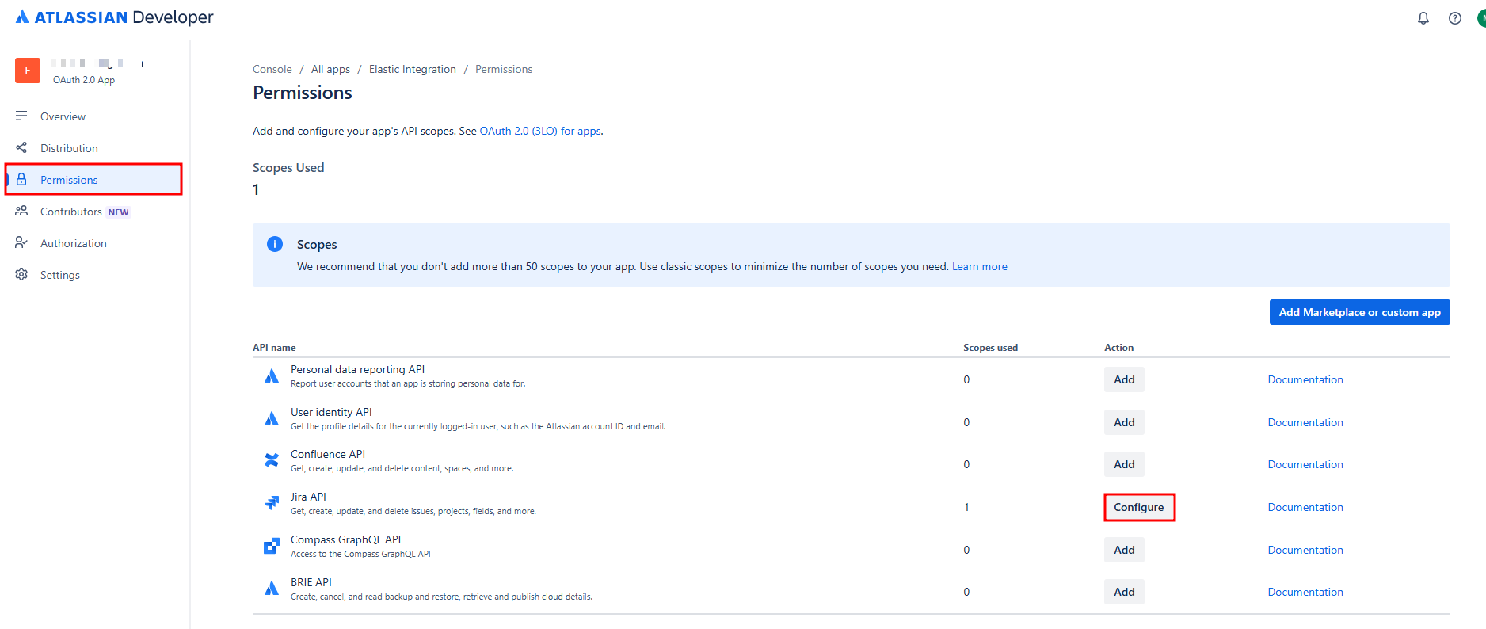Navigate to All apps breadcrumb

330,69
